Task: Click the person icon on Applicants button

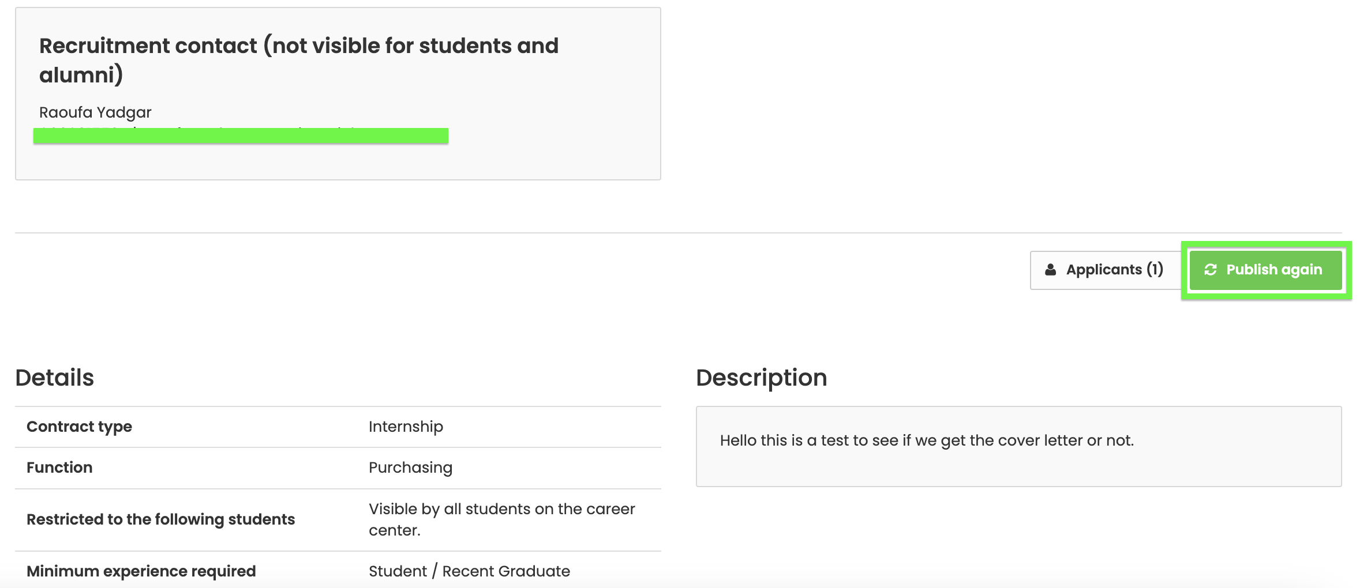Action: (1051, 270)
